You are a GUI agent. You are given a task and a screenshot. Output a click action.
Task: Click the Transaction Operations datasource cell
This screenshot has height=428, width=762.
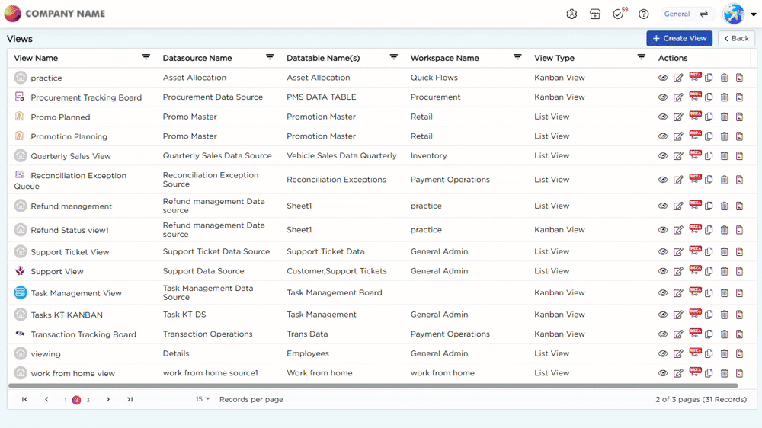point(207,334)
